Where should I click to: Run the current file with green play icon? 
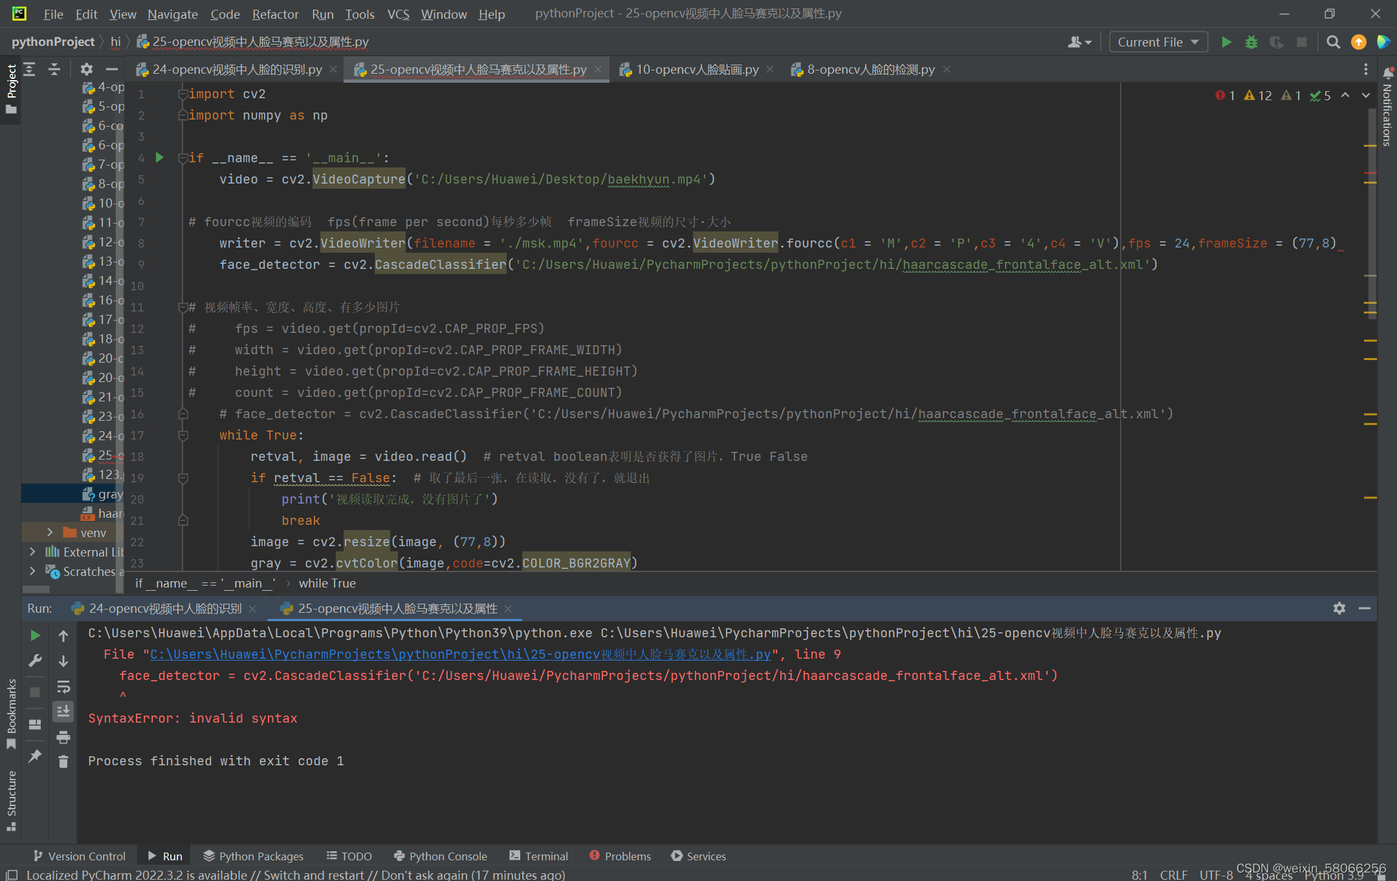1226,41
